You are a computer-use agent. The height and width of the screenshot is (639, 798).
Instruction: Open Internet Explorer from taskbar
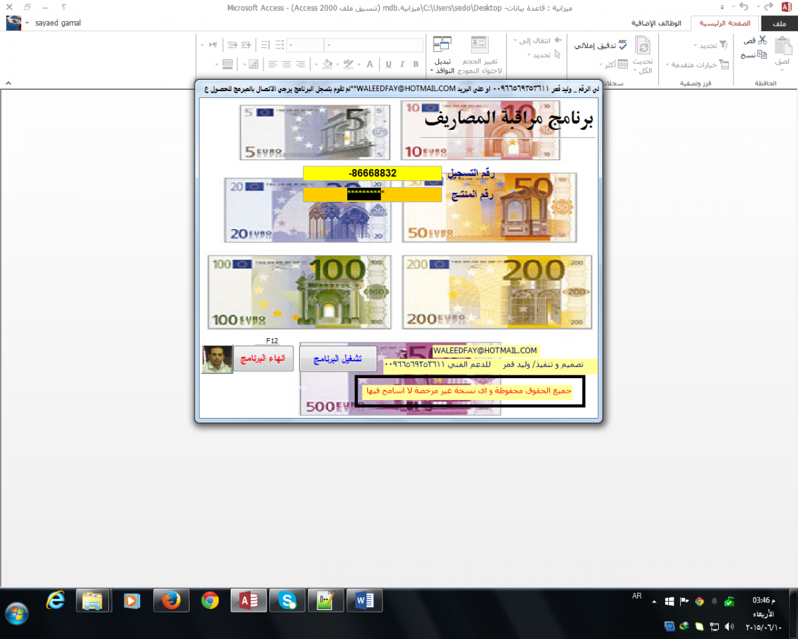click(x=55, y=601)
